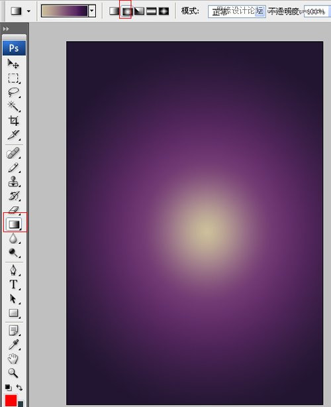331x407 pixels.
Task: Select the Magic Wand tool
Action: tap(13, 106)
